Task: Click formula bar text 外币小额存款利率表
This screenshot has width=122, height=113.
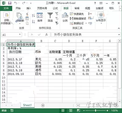Action: (68, 35)
